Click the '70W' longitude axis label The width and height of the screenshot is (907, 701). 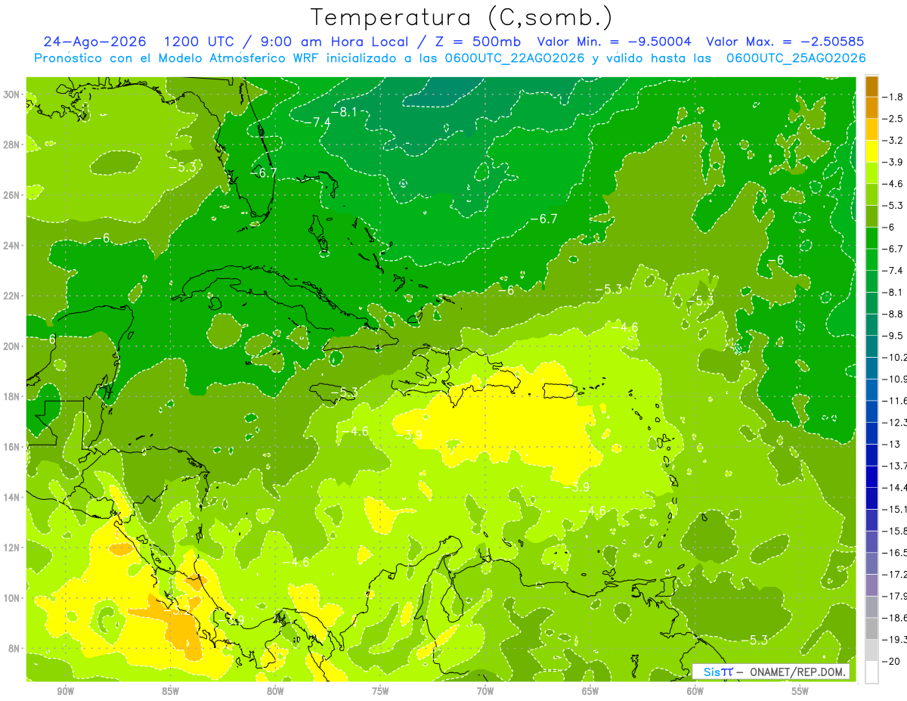[x=485, y=691]
